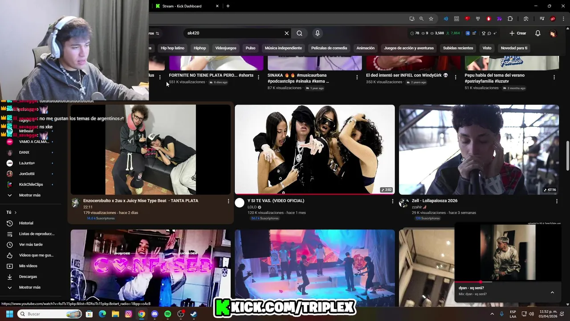
Task: Expand Mostrar más under subscriptions
Action: pos(30,195)
